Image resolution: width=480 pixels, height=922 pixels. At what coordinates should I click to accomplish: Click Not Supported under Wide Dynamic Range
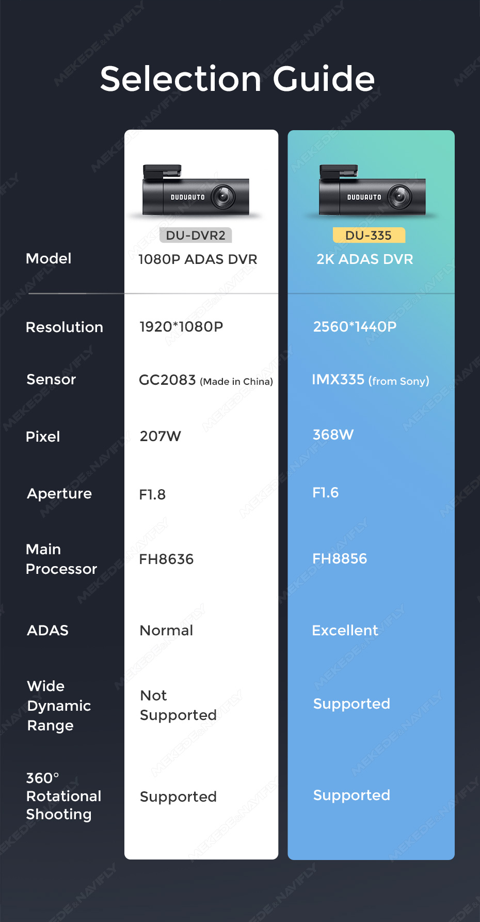click(x=179, y=706)
